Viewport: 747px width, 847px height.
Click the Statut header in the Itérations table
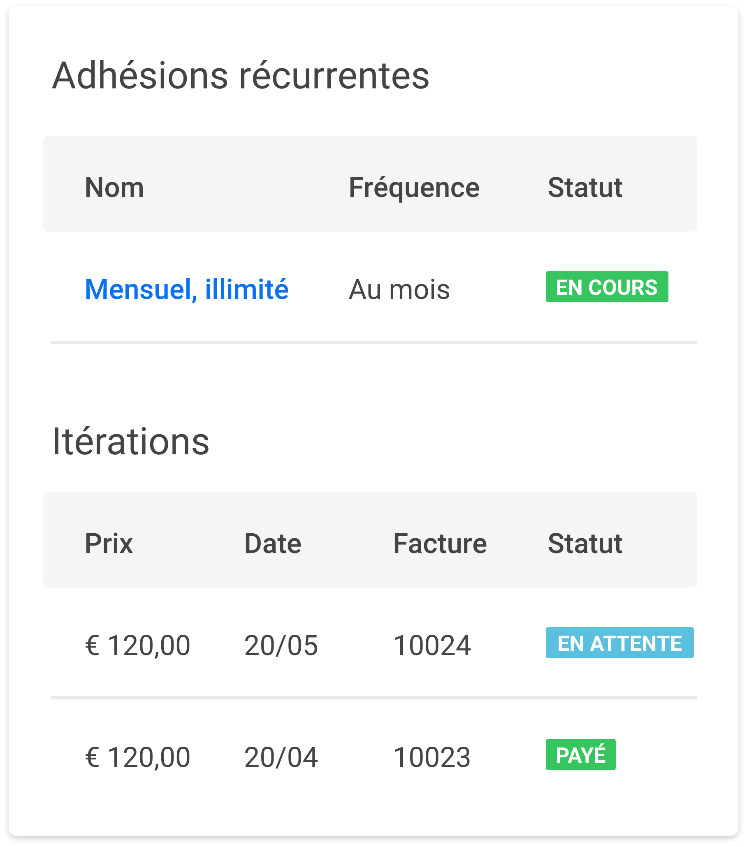585,543
